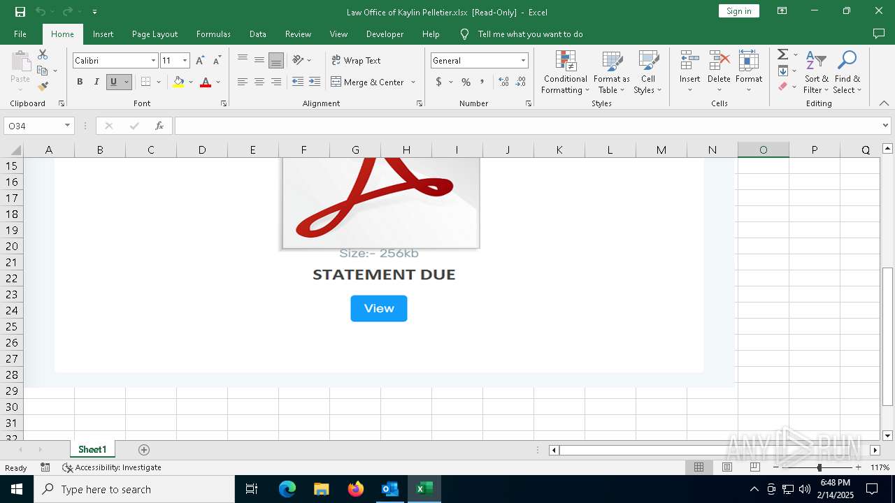Click the Cut scissors icon
This screenshot has height=503, width=895.
[x=43, y=54]
